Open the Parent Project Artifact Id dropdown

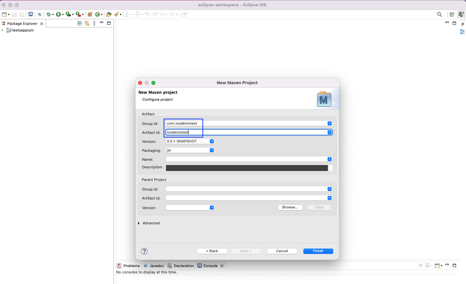[x=330, y=198]
